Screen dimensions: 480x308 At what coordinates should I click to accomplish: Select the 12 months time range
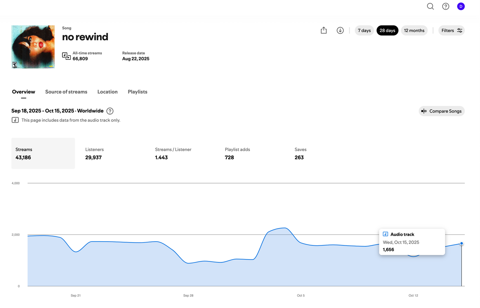pos(414,30)
